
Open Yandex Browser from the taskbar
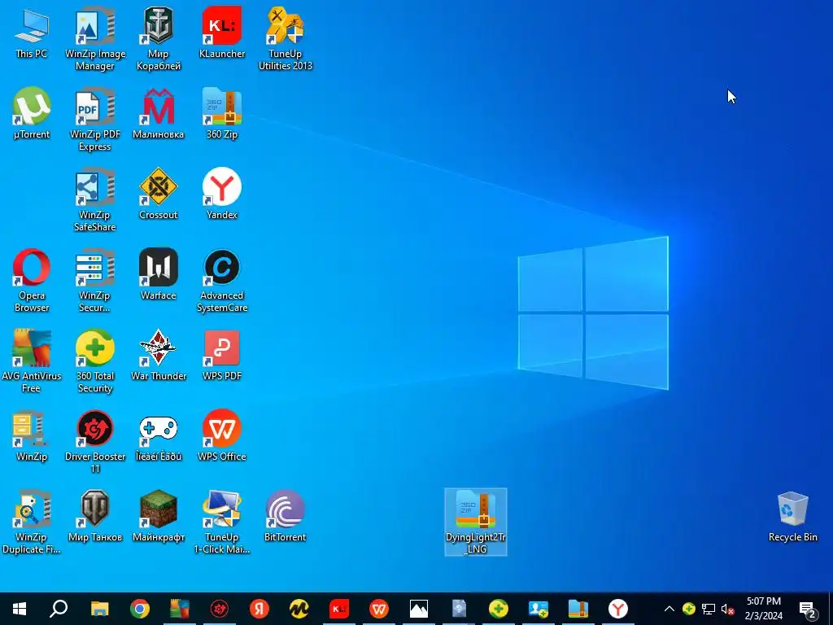(x=618, y=609)
